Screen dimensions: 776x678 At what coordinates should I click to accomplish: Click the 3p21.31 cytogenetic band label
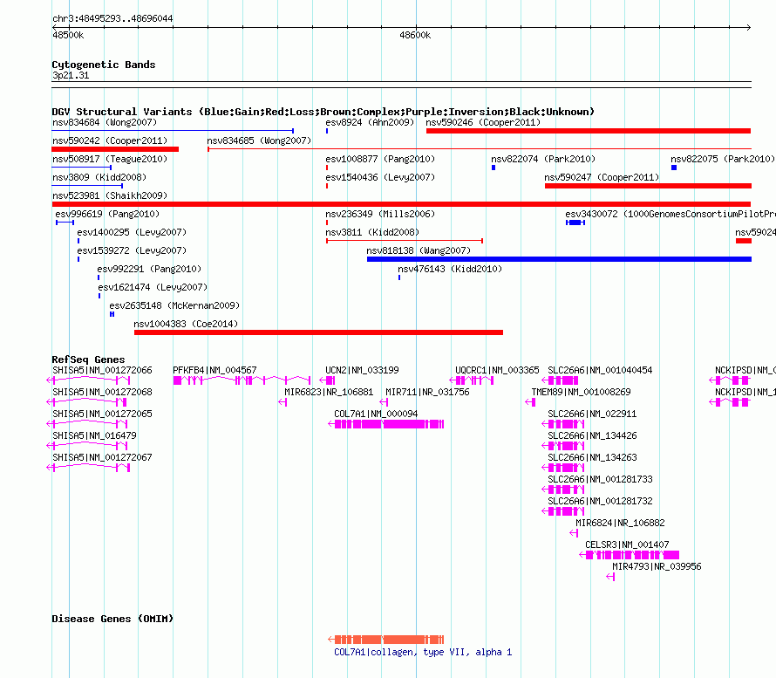71,75
